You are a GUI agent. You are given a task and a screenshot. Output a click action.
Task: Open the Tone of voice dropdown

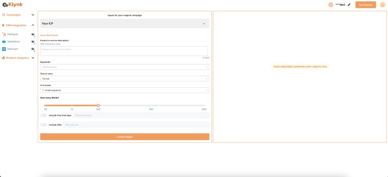click(125, 79)
